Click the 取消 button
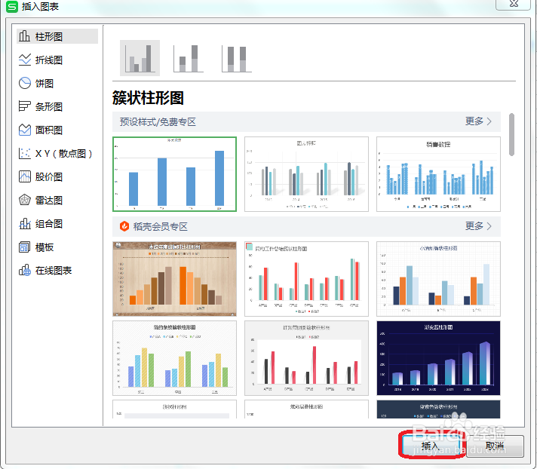537x469 pixels. click(x=495, y=446)
